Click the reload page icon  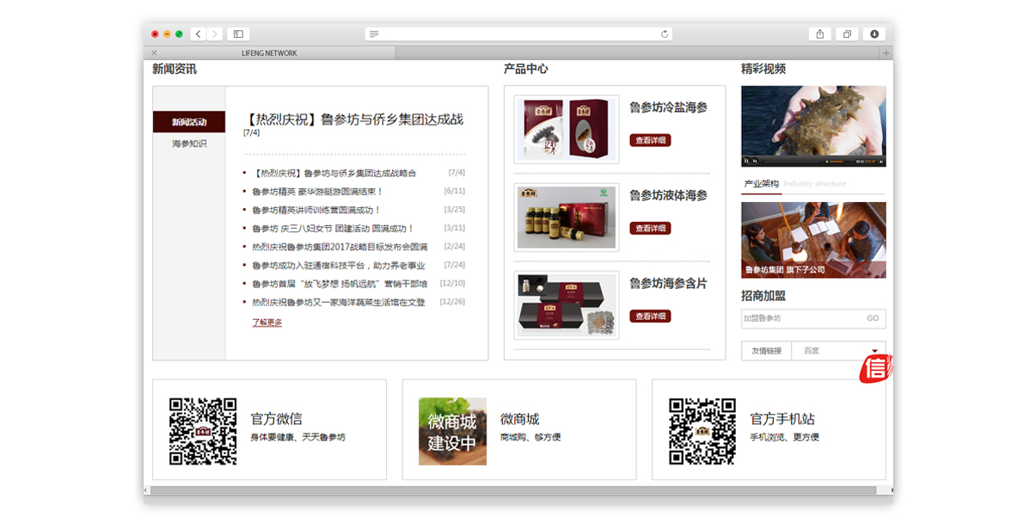[x=664, y=34]
